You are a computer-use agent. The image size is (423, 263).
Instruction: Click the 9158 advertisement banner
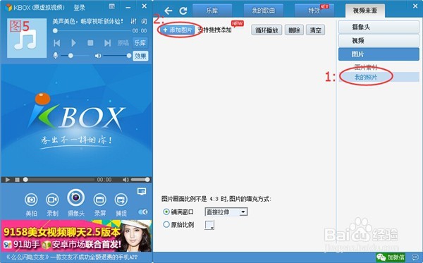click(x=76, y=236)
